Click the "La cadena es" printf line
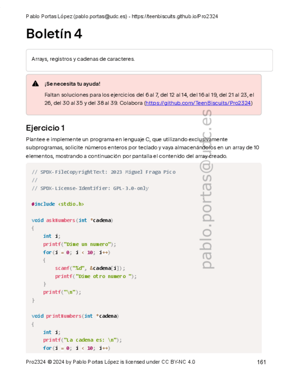This screenshot has width=293, height=379. pyautogui.click(x=82, y=340)
